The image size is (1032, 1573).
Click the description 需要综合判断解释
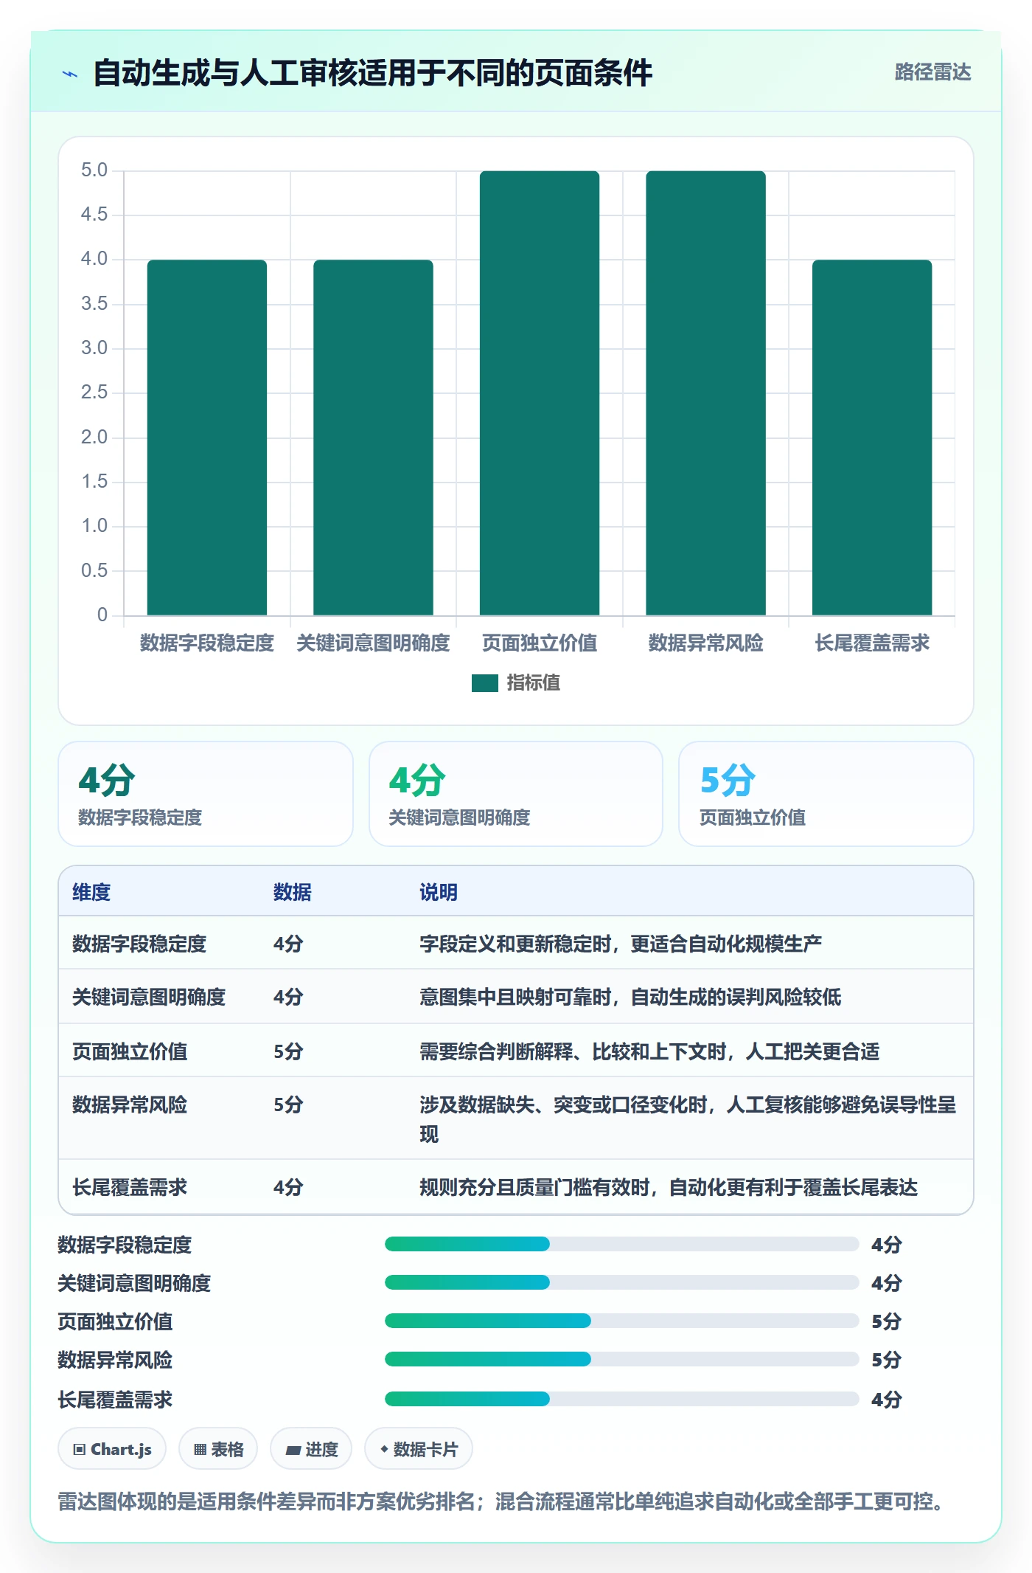click(649, 1052)
